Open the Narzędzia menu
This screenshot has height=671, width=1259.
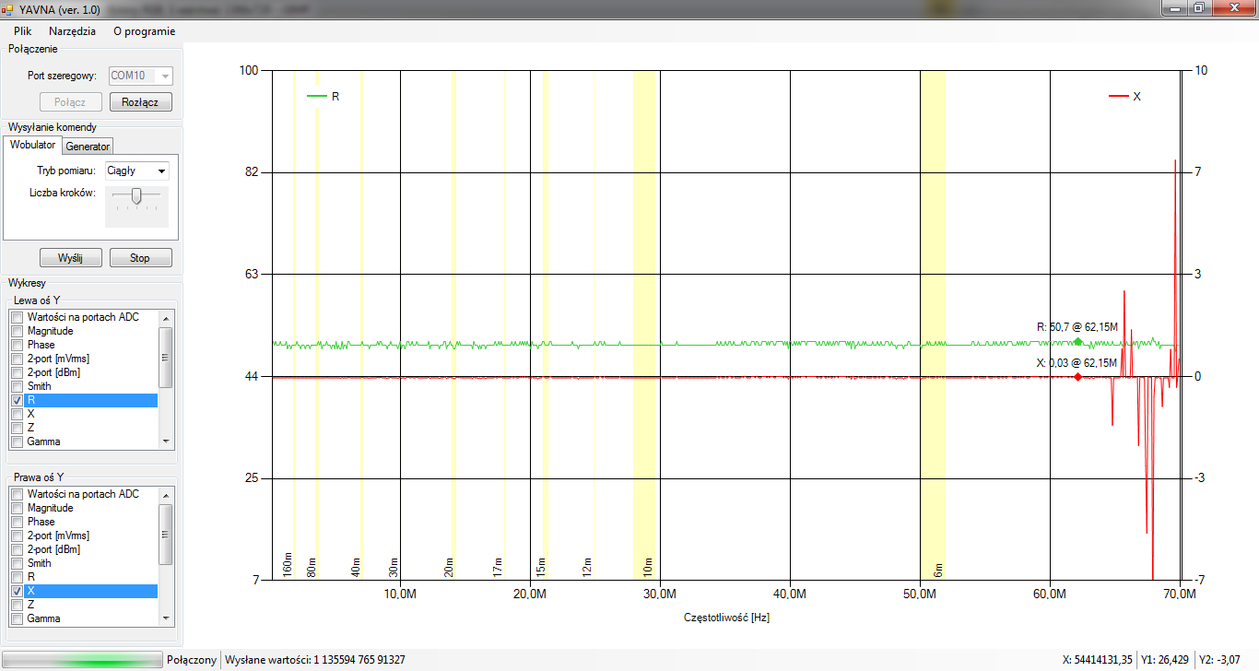pyautogui.click(x=72, y=30)
